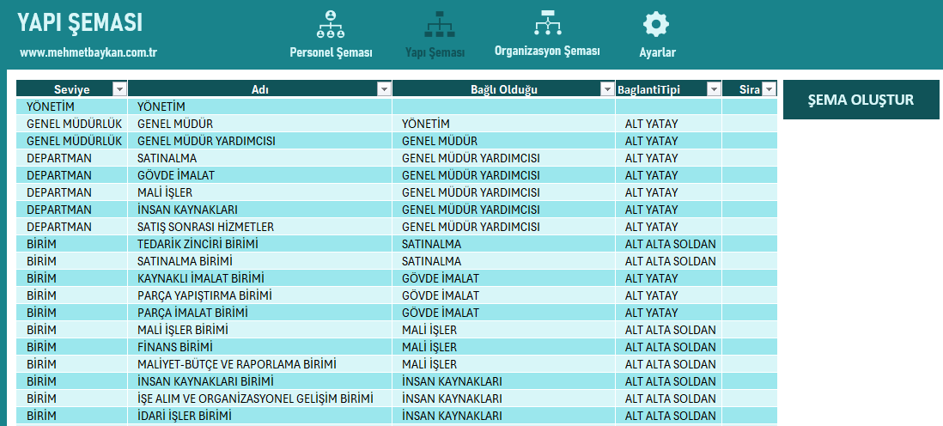Image resolution: width=943 pixels, height=426 pixels.
Task: Open the Seviye column filter dropdown
Action: click(x=119, y=89)
